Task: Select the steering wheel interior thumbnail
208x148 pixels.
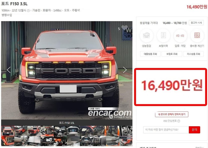Action: (x=86, y=141)
